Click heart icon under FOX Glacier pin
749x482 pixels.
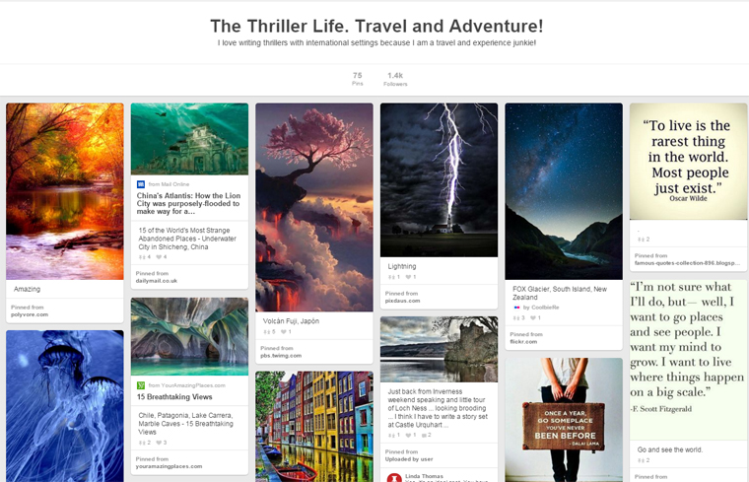(x=533, y=318)
